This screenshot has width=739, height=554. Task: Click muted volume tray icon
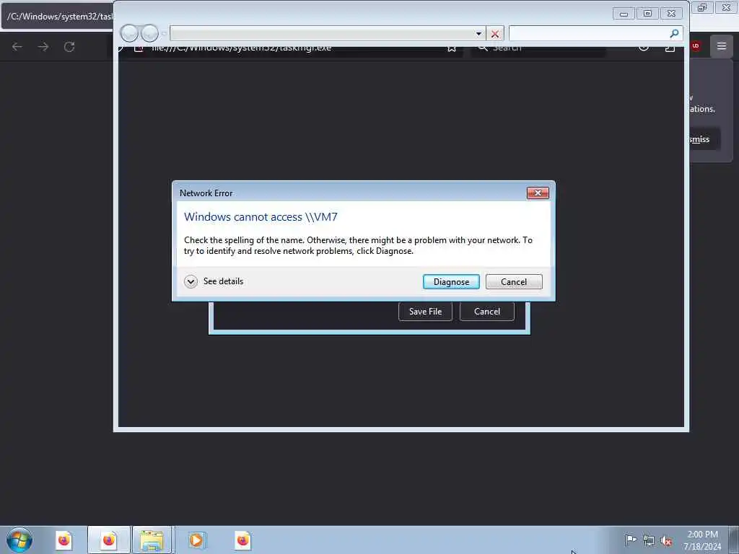tap(666, 541)
